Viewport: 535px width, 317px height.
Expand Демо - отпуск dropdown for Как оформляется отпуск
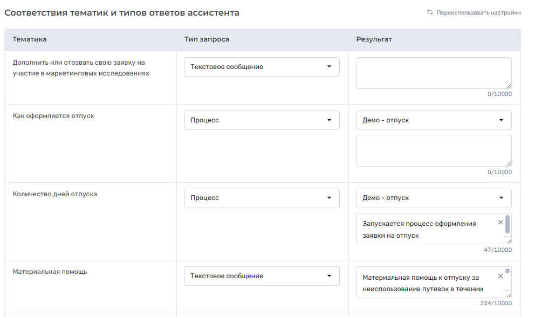pyautogui.click(x=434, y=120)
